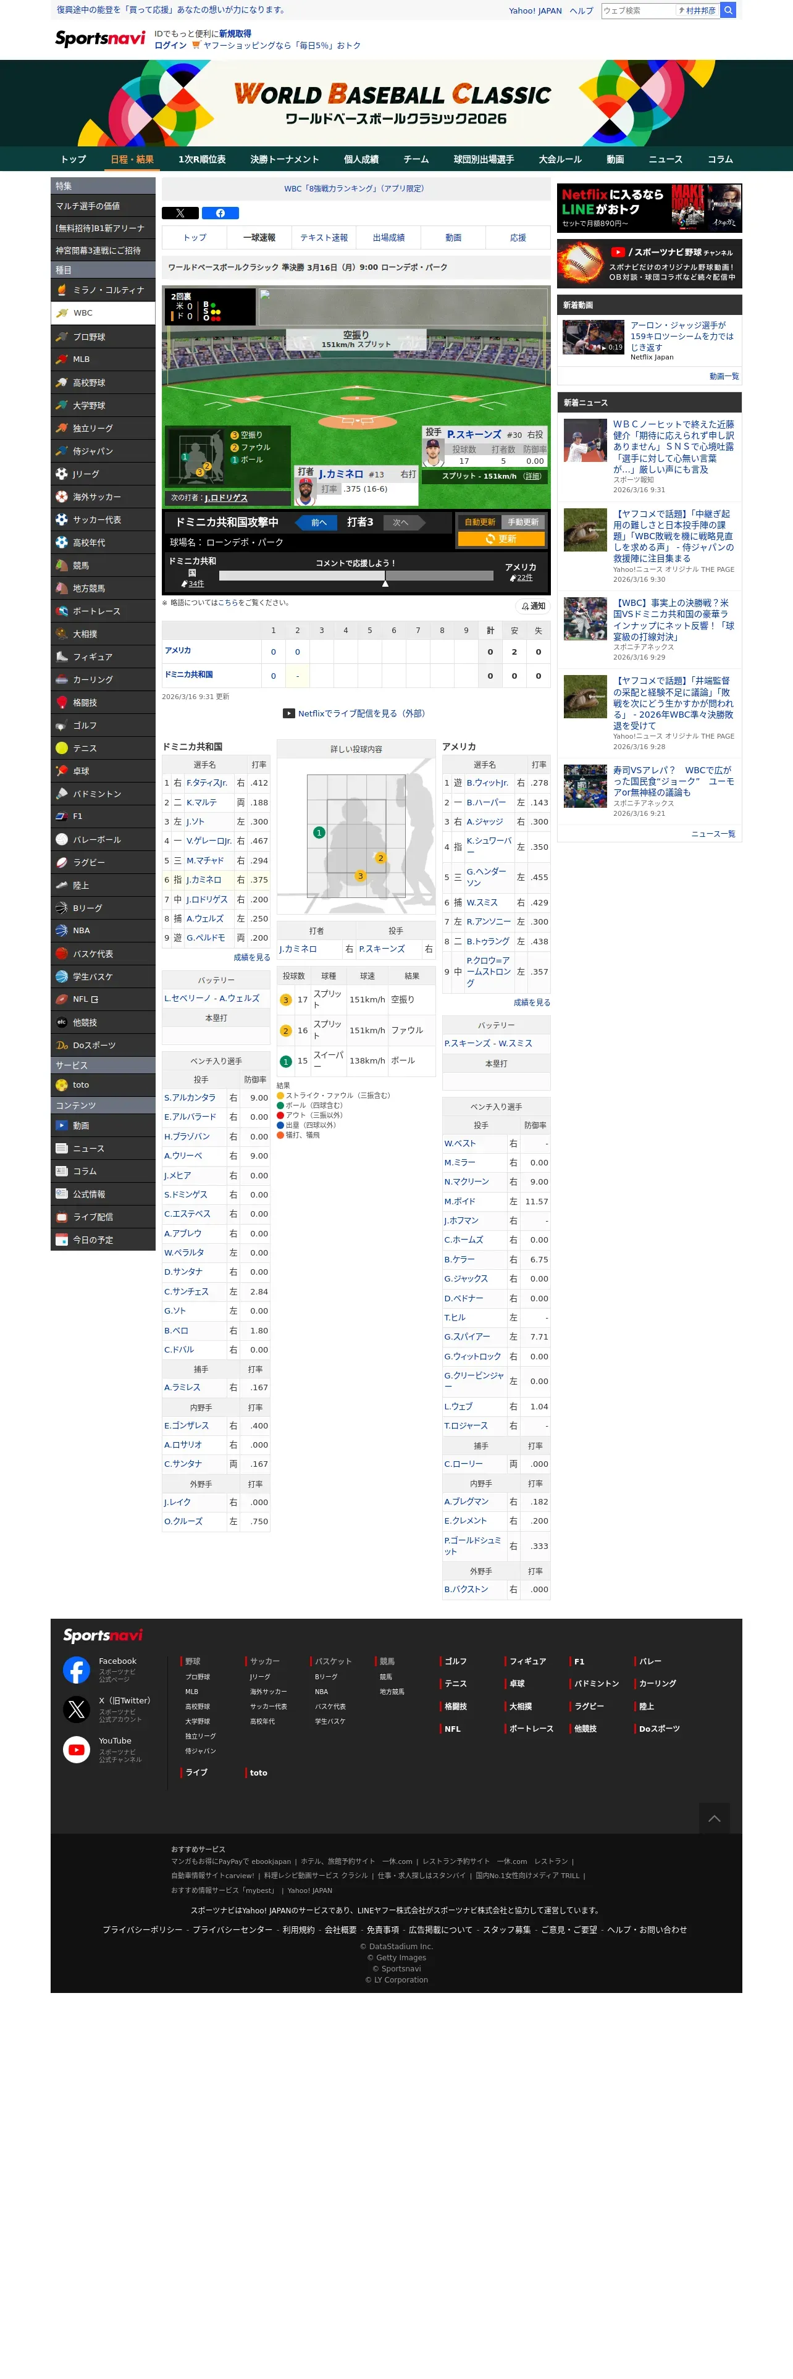The height and width of the screenshot is (2379, 793).
Task: Open F1 in the sidebar
Action: pyautogui.click(x=103, y=816)
